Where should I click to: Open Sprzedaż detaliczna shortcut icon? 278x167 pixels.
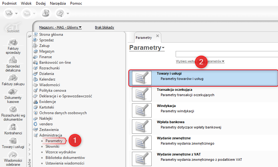tap(13, 60)
